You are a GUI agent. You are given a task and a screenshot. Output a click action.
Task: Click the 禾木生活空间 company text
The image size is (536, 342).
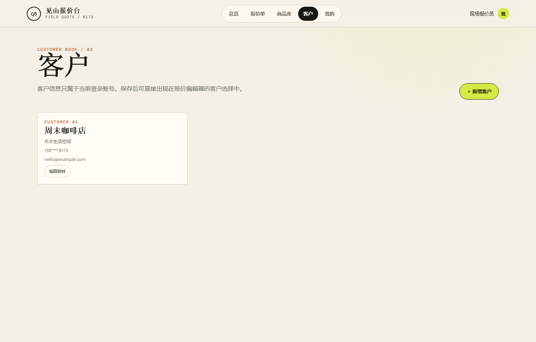point(58,142)
